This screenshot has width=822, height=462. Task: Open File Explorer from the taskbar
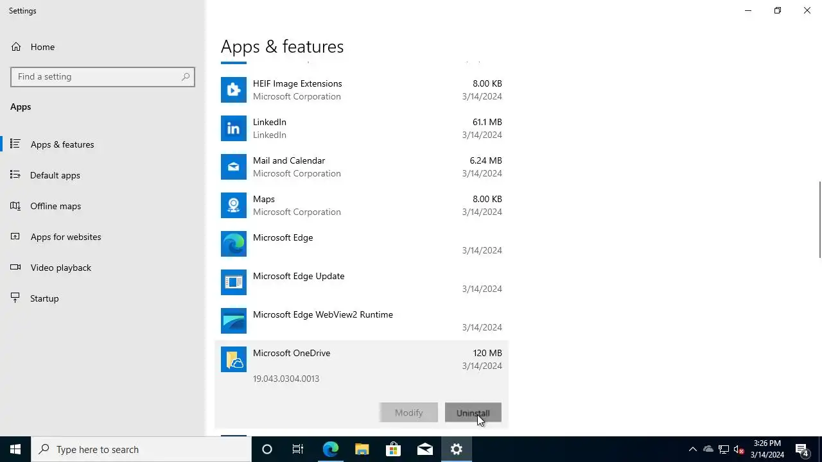362,449
